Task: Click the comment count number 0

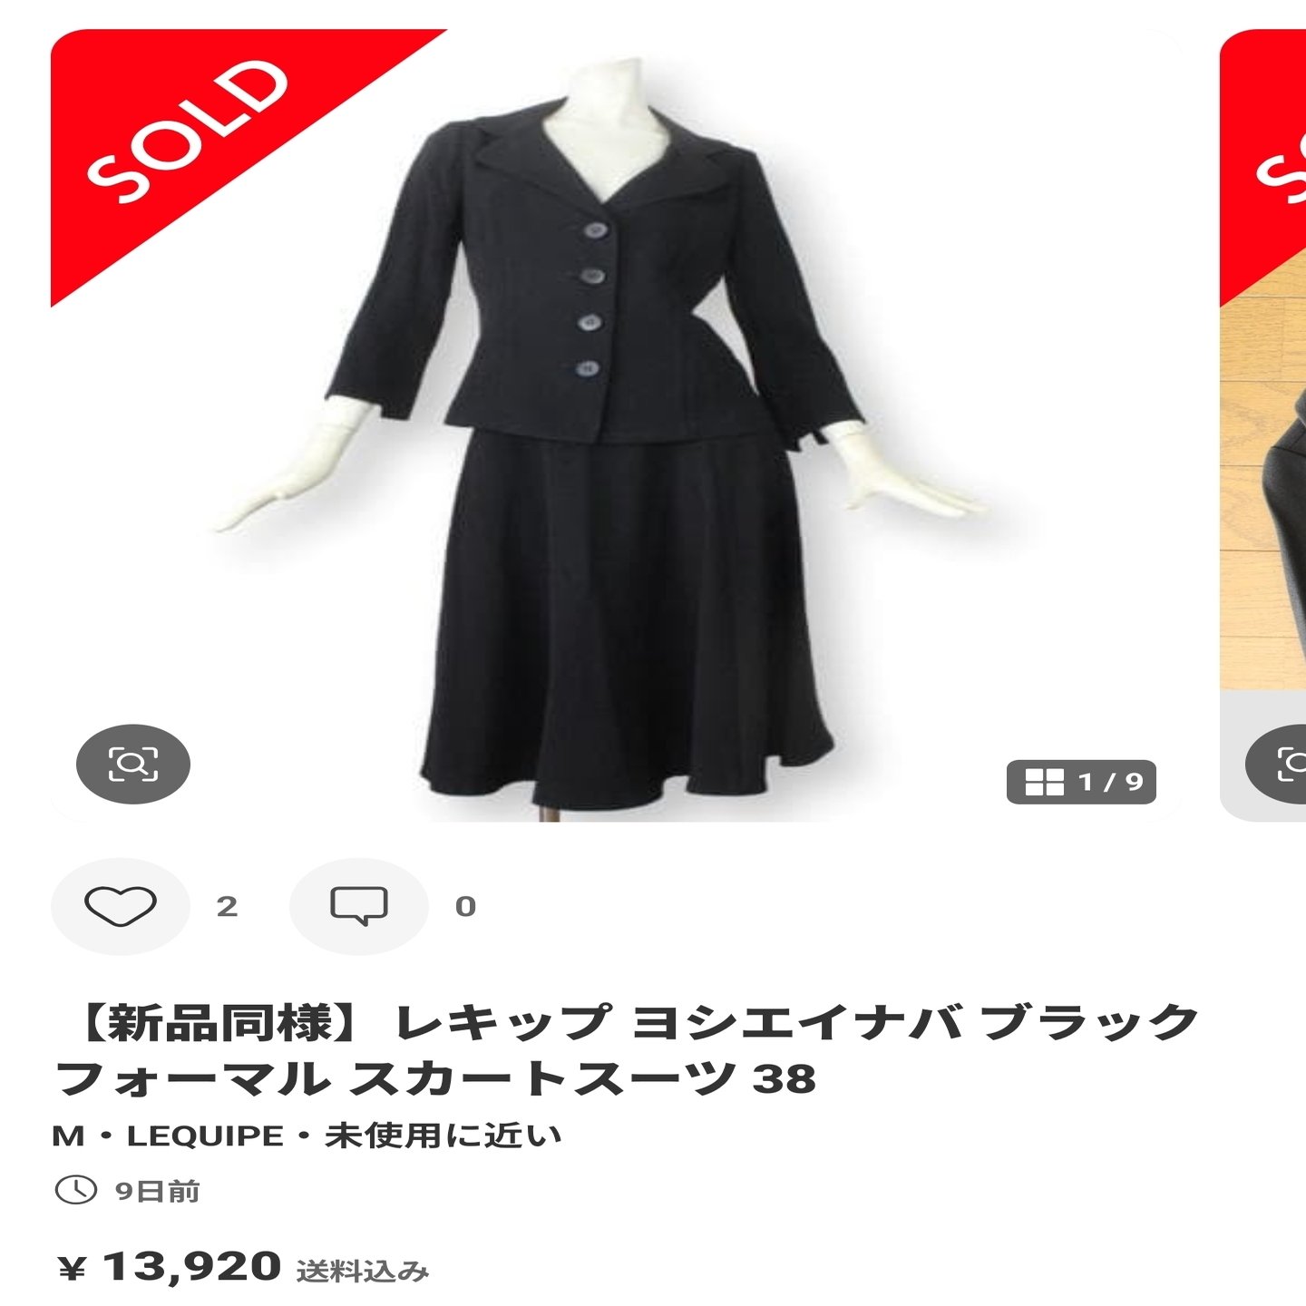Action: pyautogui.click(x=465, y=906)
